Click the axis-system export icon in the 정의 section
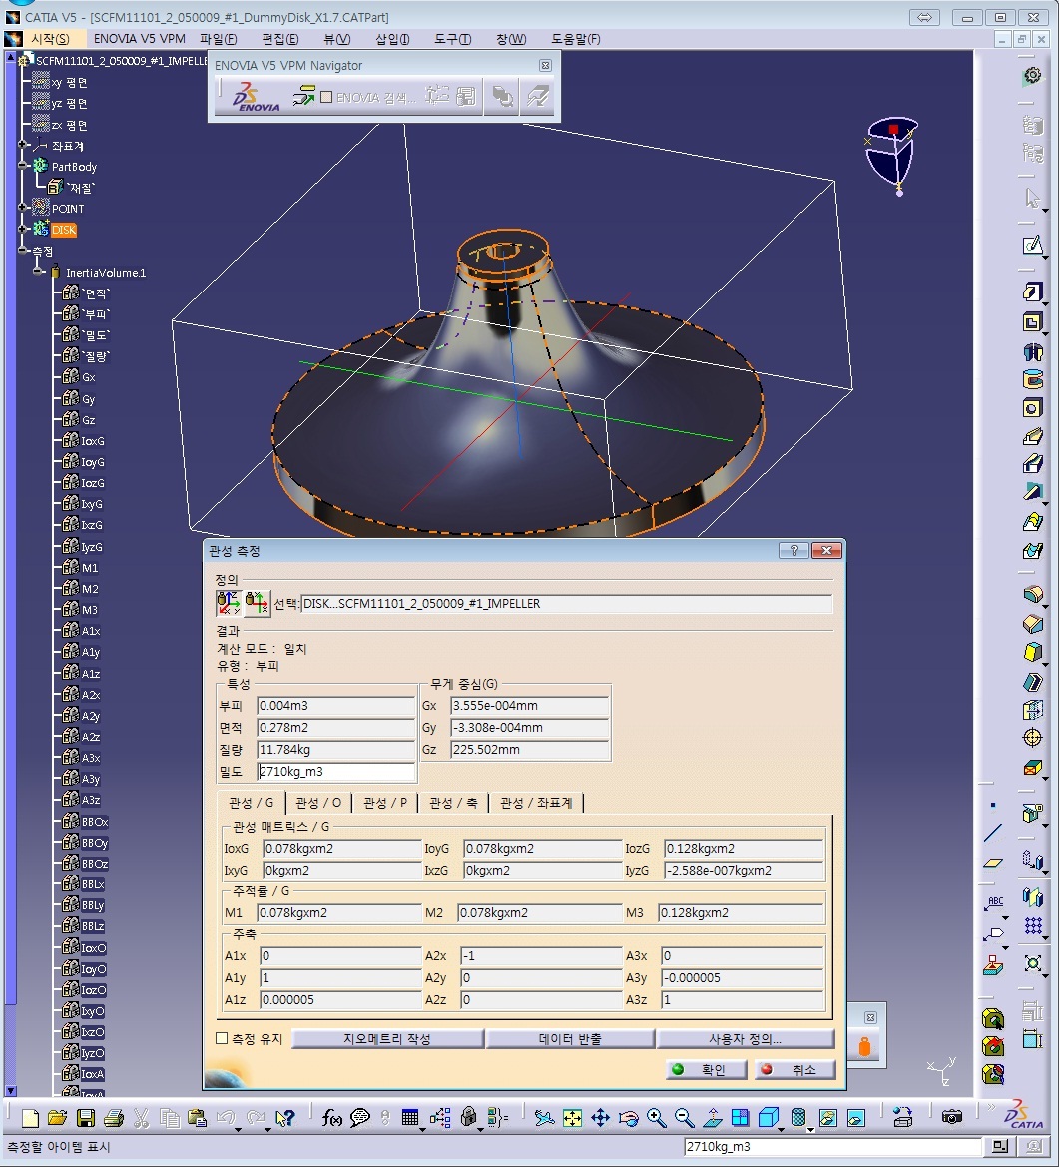Viewport: 1059px width, 1167px height. (x=255, y=602)
